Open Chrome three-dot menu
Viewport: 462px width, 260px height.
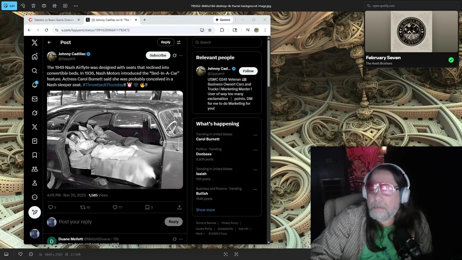pos(265,30)
